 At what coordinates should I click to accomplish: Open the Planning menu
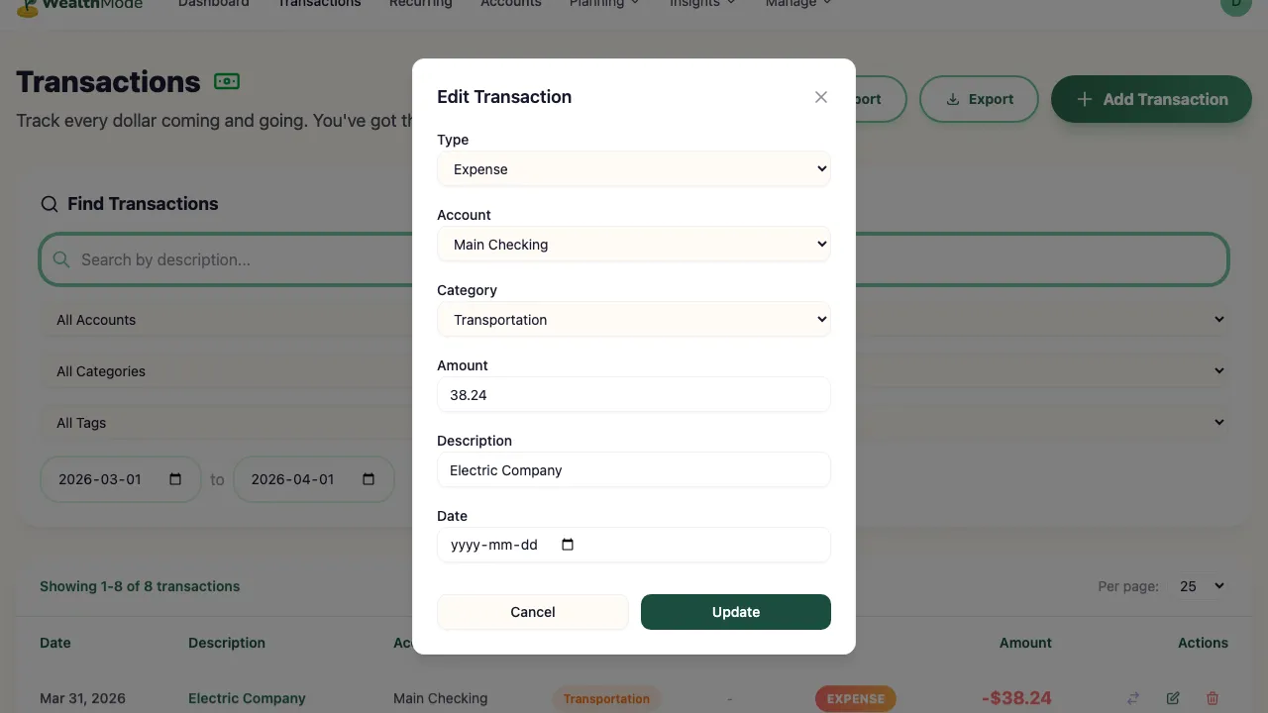pos(604,4)
